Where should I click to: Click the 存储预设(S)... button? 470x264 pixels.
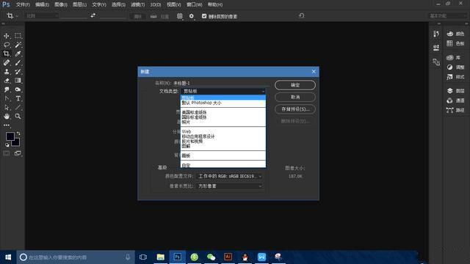click(x=295, y=109)
